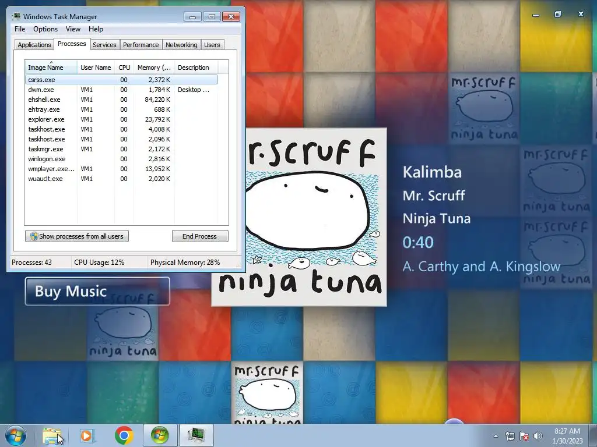This screenshot has height=447, width=597.
Task: Select the ehshell.exe process row
Action: click(121, 100)
